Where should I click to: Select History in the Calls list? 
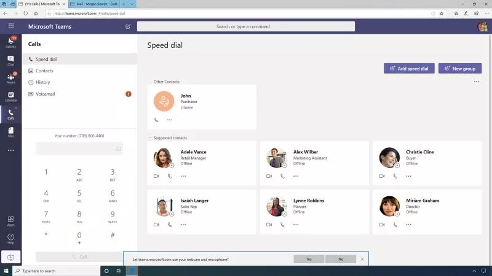[x=43, y=82]
